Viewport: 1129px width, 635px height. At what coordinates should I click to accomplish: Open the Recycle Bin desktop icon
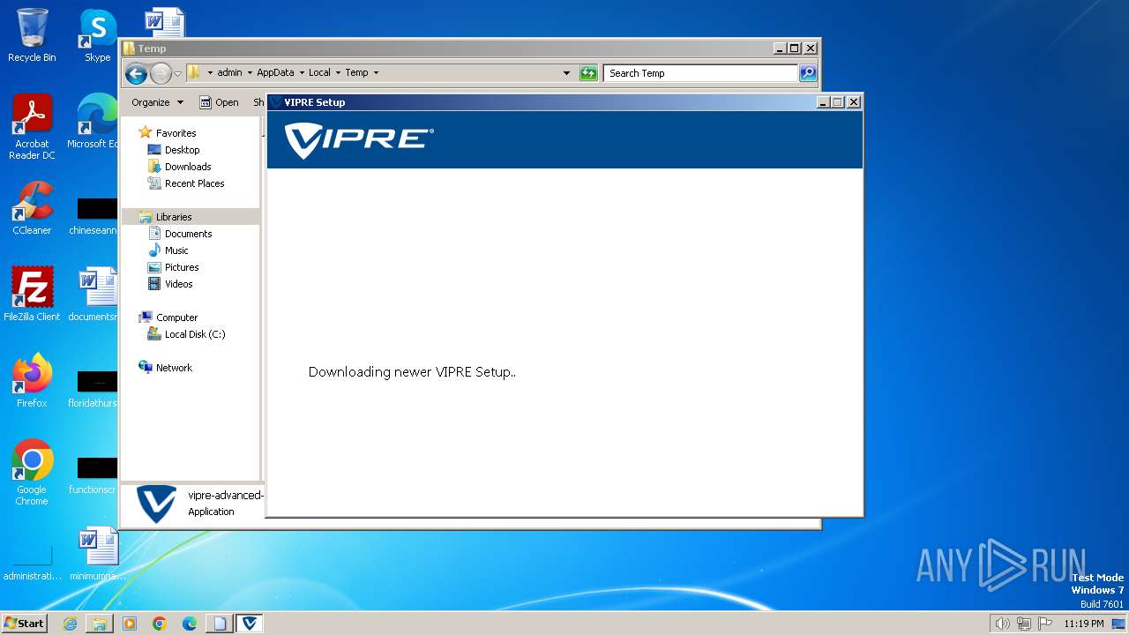click(32, 35)
